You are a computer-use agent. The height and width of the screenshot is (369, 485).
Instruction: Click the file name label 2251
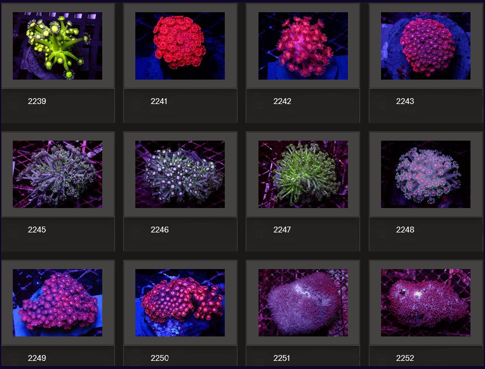(x=282, y=358)
